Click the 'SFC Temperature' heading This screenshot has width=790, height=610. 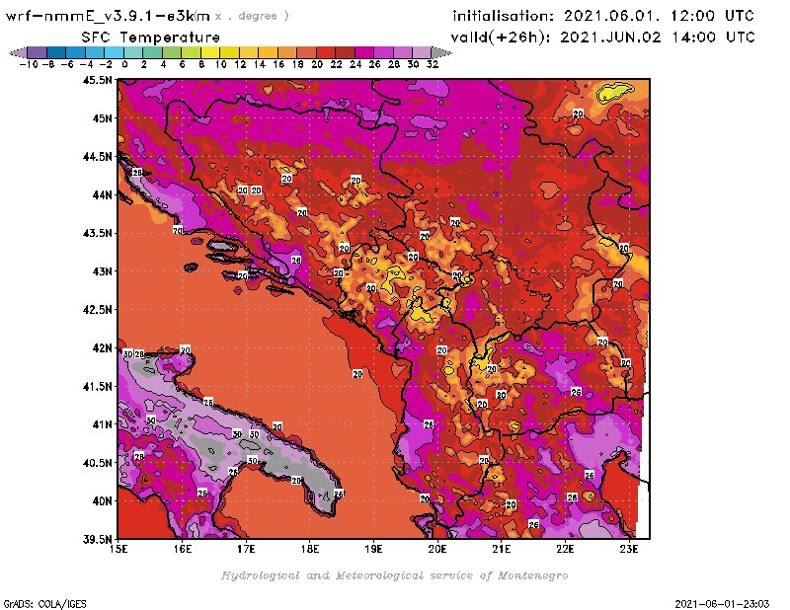click(x=151, y=38)
